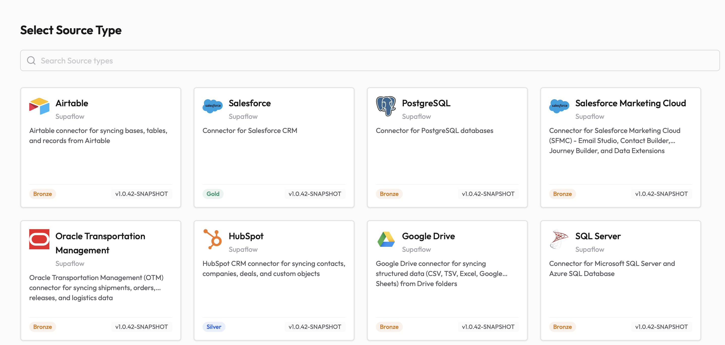725x345 pixels.
Task: Click the version tag on Airtable card
Action: coord(141,194)
